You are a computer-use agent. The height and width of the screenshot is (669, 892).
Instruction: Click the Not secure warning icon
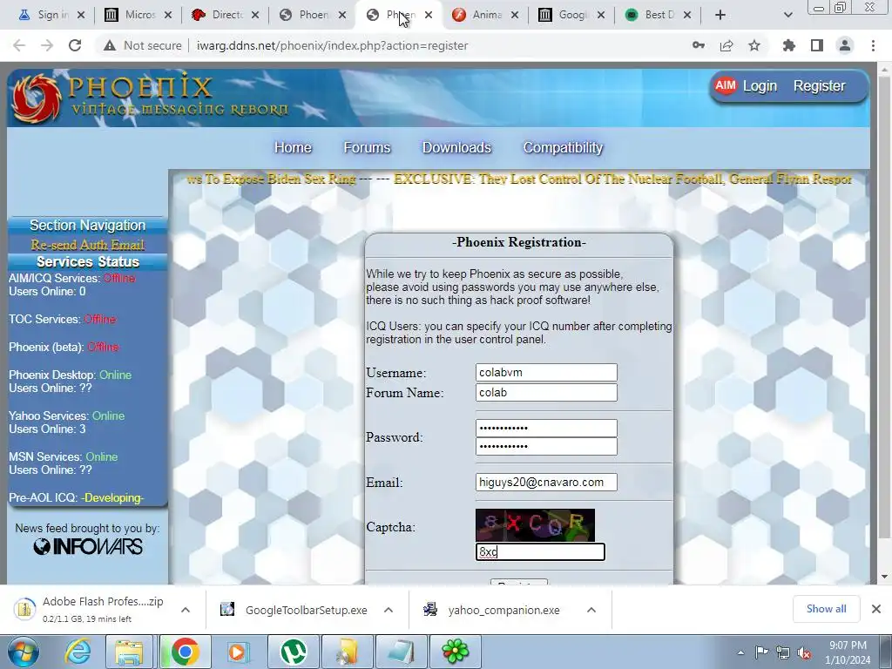(110, 45)
